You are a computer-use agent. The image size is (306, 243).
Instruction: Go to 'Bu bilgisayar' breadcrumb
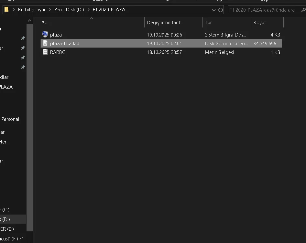pos(32,10)
